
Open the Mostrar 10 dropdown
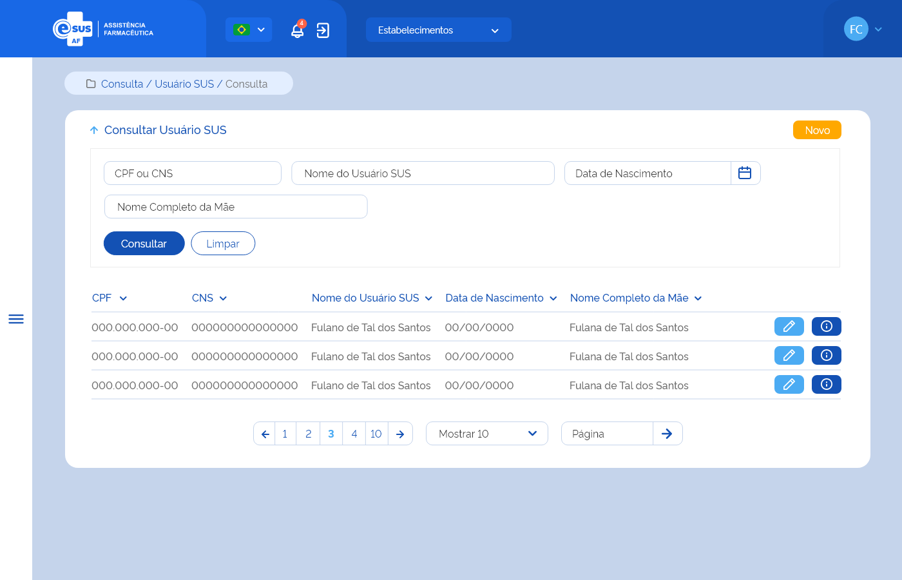tap(487, 434)
